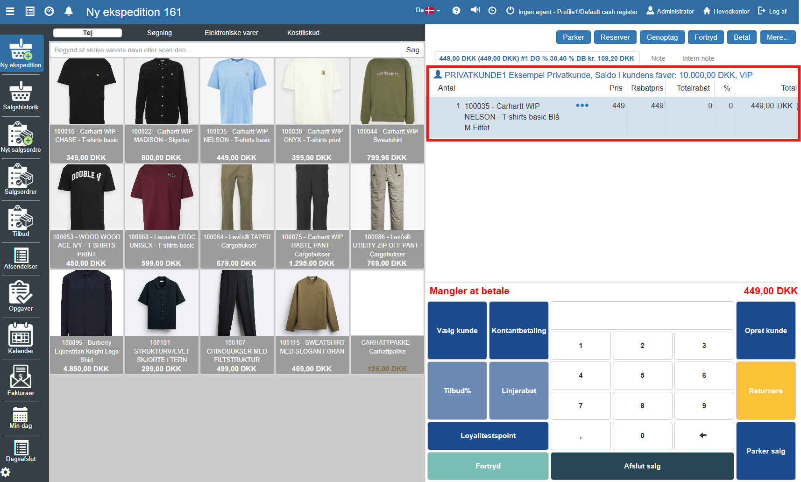Click Log af to sign out

[x=772, y=11]
